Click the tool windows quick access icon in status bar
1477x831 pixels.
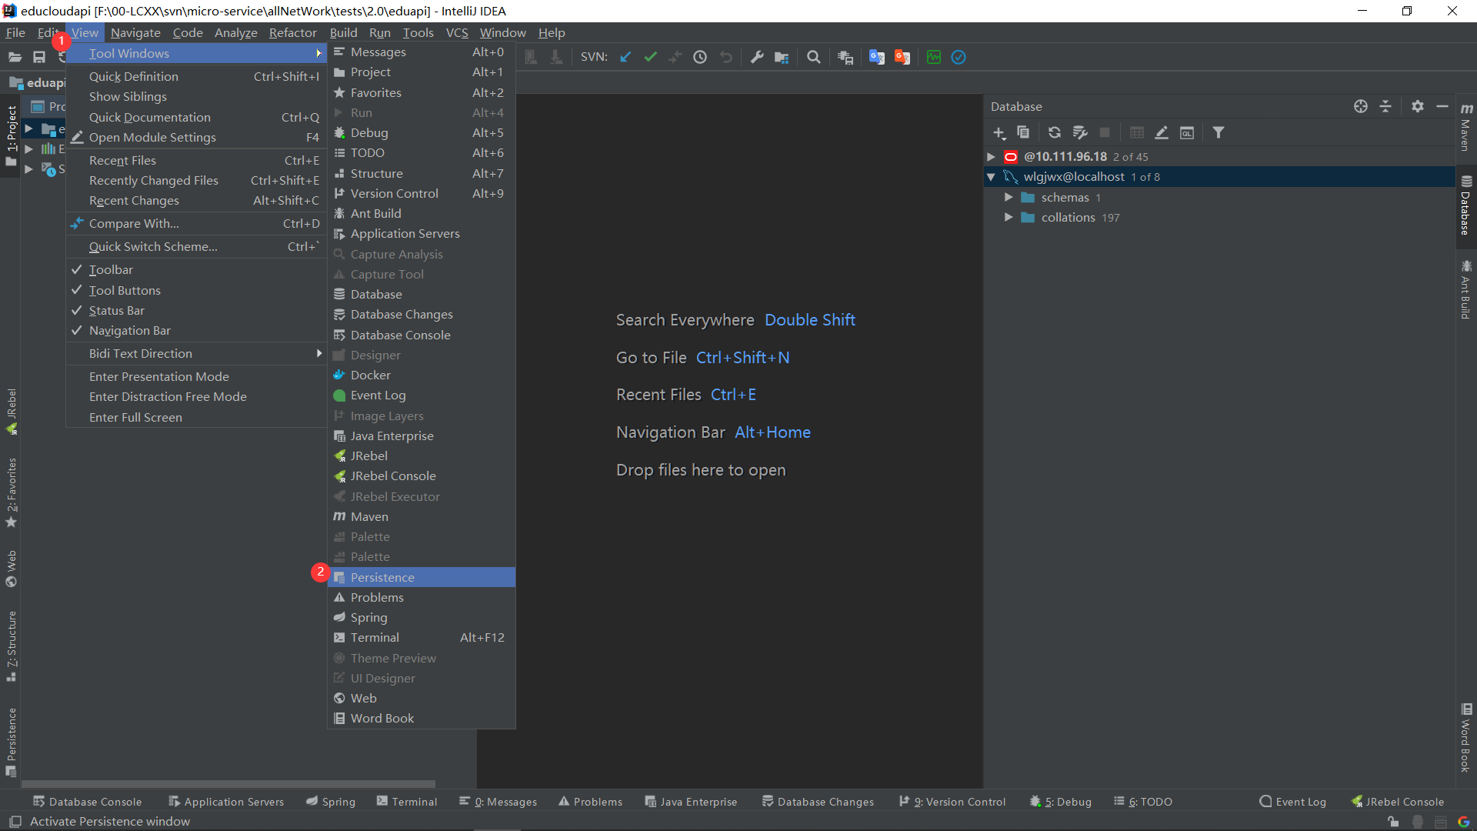(x=15, y=821)
